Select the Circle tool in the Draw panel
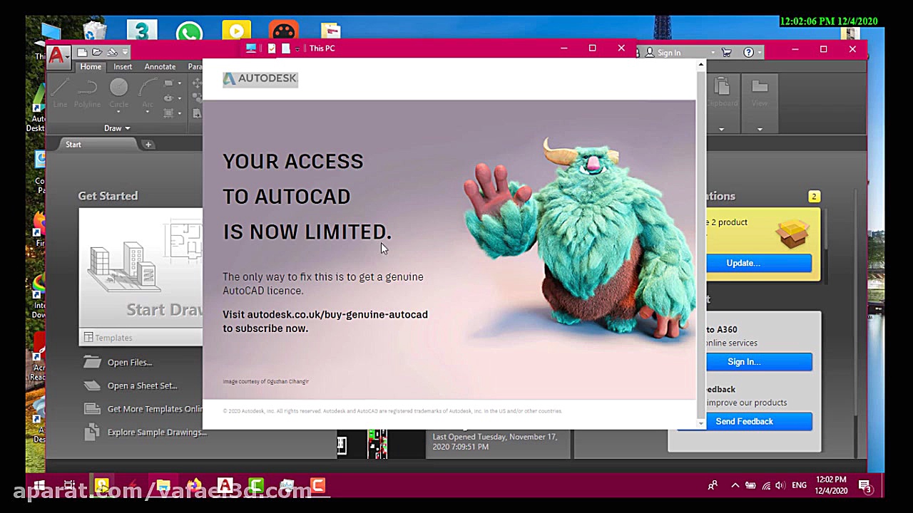 118,93
